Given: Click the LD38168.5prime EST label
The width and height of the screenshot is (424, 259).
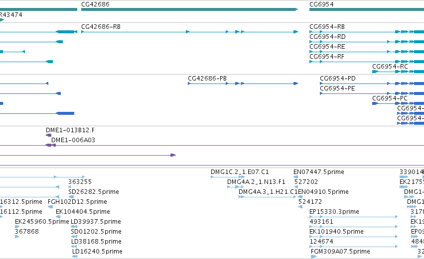Looking at the screenshot, I should pyautogui.click(x=96, y=242).
